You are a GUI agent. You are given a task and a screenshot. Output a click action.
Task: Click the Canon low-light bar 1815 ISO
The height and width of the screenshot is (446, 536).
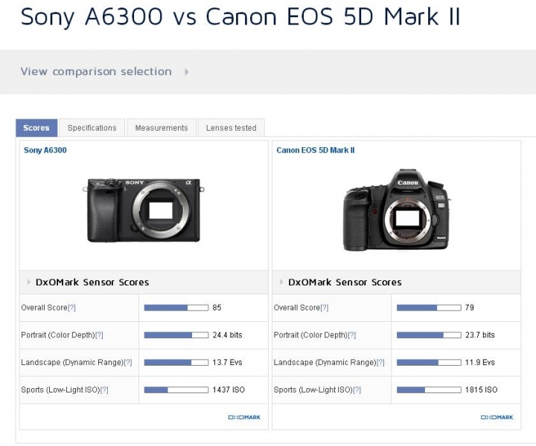[429, 390]
